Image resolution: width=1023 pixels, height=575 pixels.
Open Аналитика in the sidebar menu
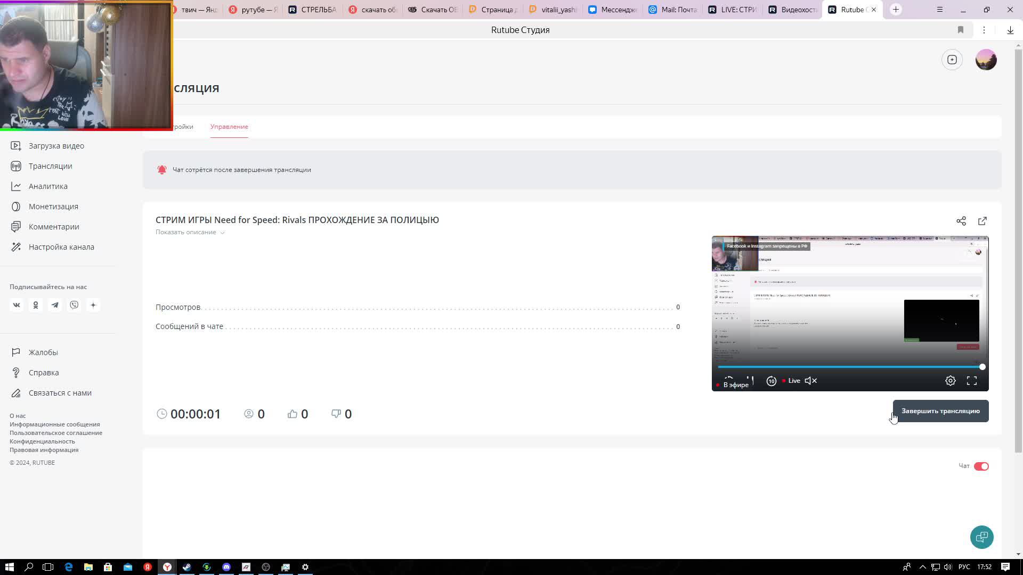48,186
